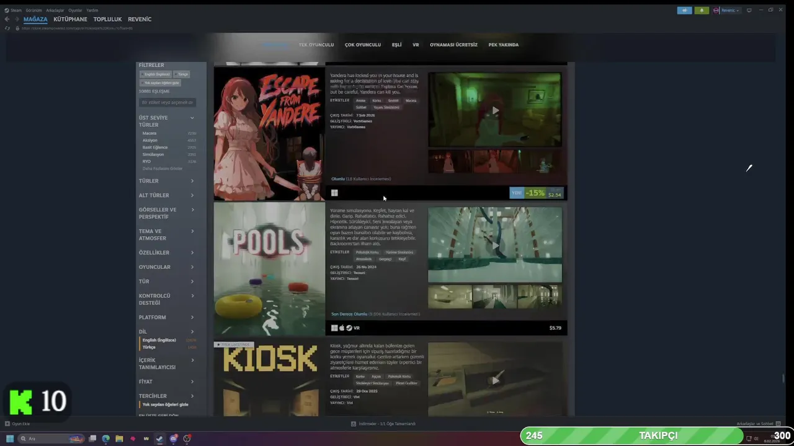Open POOLS game cover image
The width and height of the screenshot is (794, 446).
coord(269,269)
